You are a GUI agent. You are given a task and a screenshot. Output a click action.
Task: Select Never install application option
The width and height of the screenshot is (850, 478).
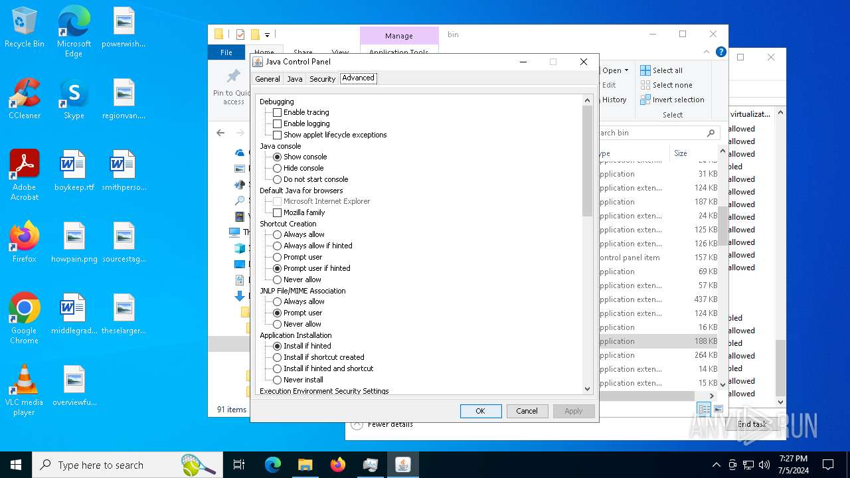click(278, 380)
